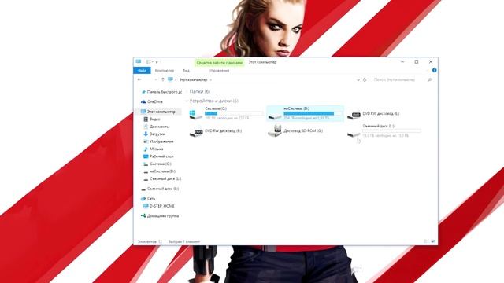This screenshot has height=283, width=504.
Task: Open the Дисковод BD-ROM (G:) drive icon
Action: tap(275, 131)
